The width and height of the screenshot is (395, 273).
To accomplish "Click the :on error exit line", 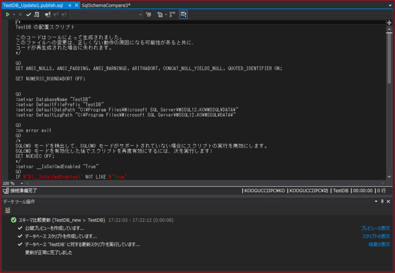I will pos(33,131).
